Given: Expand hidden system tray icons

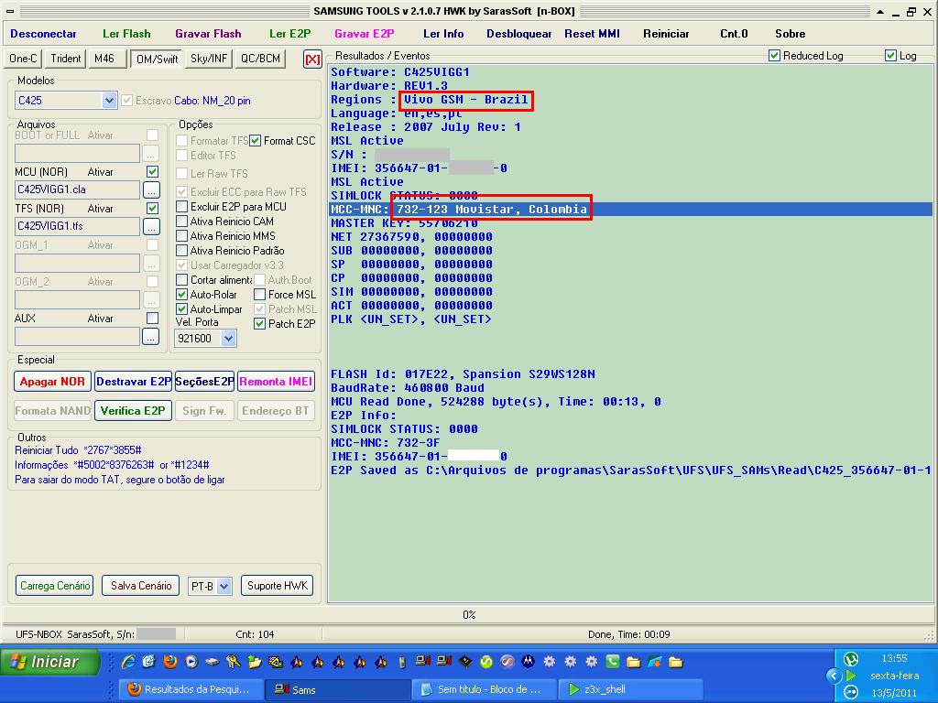Looking at the screenshot, I should pos(834,676).
